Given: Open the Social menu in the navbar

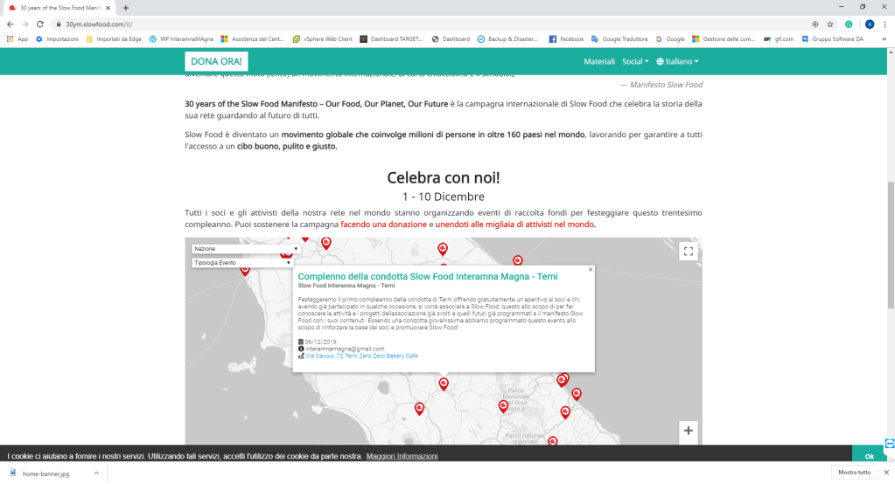Looking at the screenshot, I should coord(635,62).
